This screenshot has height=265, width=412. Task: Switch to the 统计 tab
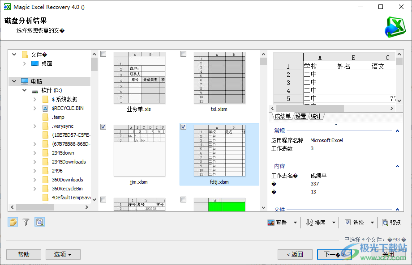[316, 116]
